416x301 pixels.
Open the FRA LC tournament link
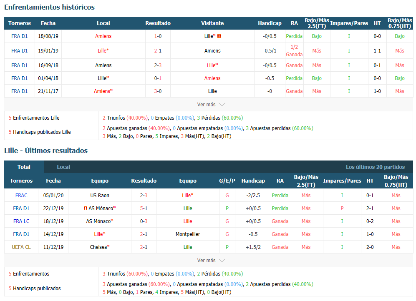[x=21, y=221]
